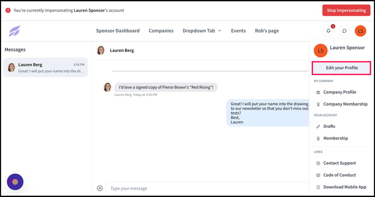This screenshot has width=375, height=197.
Task: Open the Events page
Action: click(238, 31)
